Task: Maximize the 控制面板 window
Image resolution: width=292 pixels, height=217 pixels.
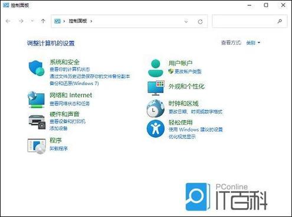Action: pyautogui.click(x=266, y=5)
